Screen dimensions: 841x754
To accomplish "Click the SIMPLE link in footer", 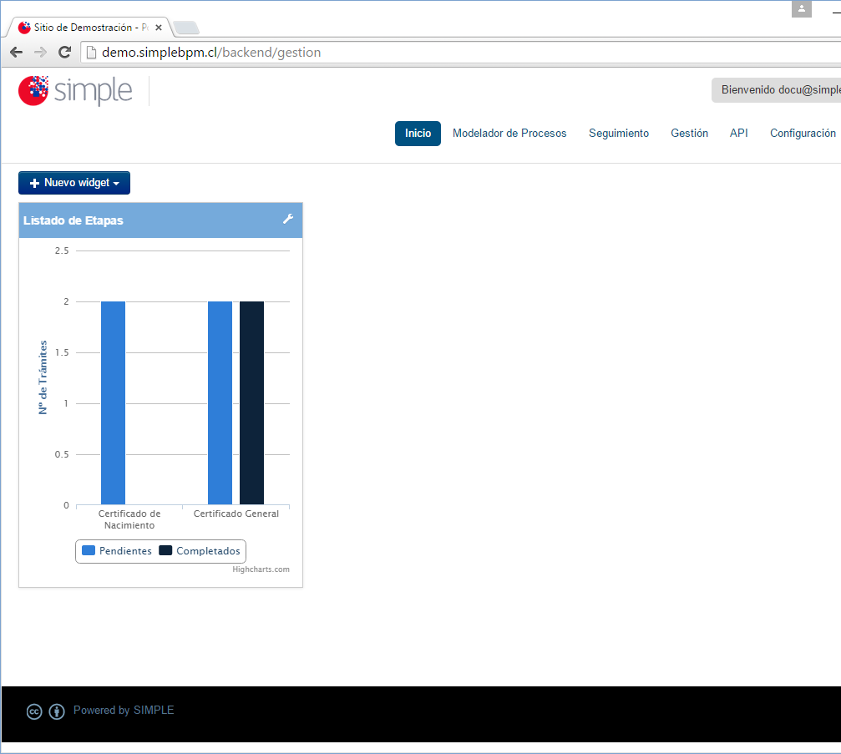I will [154, 710].
